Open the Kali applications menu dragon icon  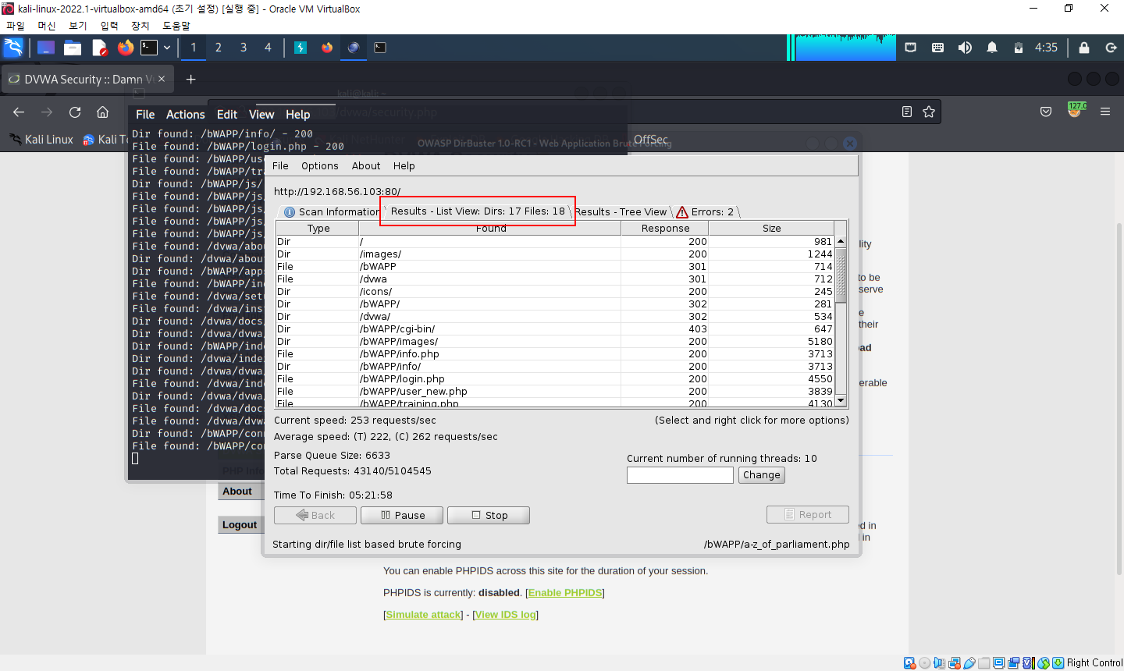13,48
